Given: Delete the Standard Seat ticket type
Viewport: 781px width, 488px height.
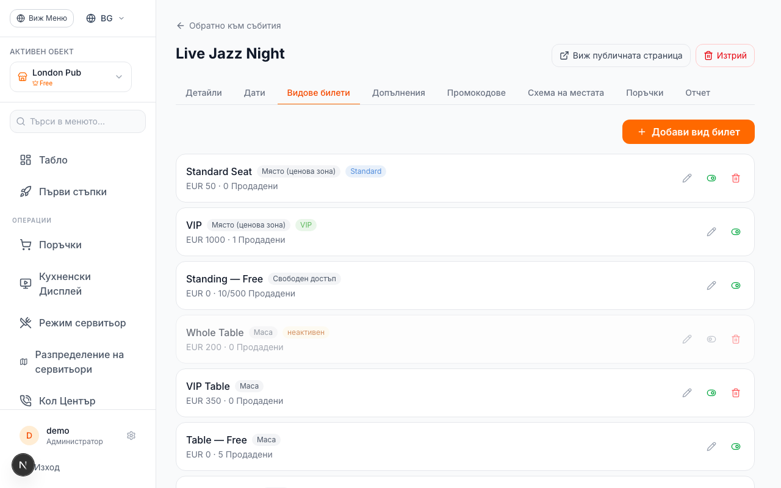Looking at the screenshot, I should 736,178.
